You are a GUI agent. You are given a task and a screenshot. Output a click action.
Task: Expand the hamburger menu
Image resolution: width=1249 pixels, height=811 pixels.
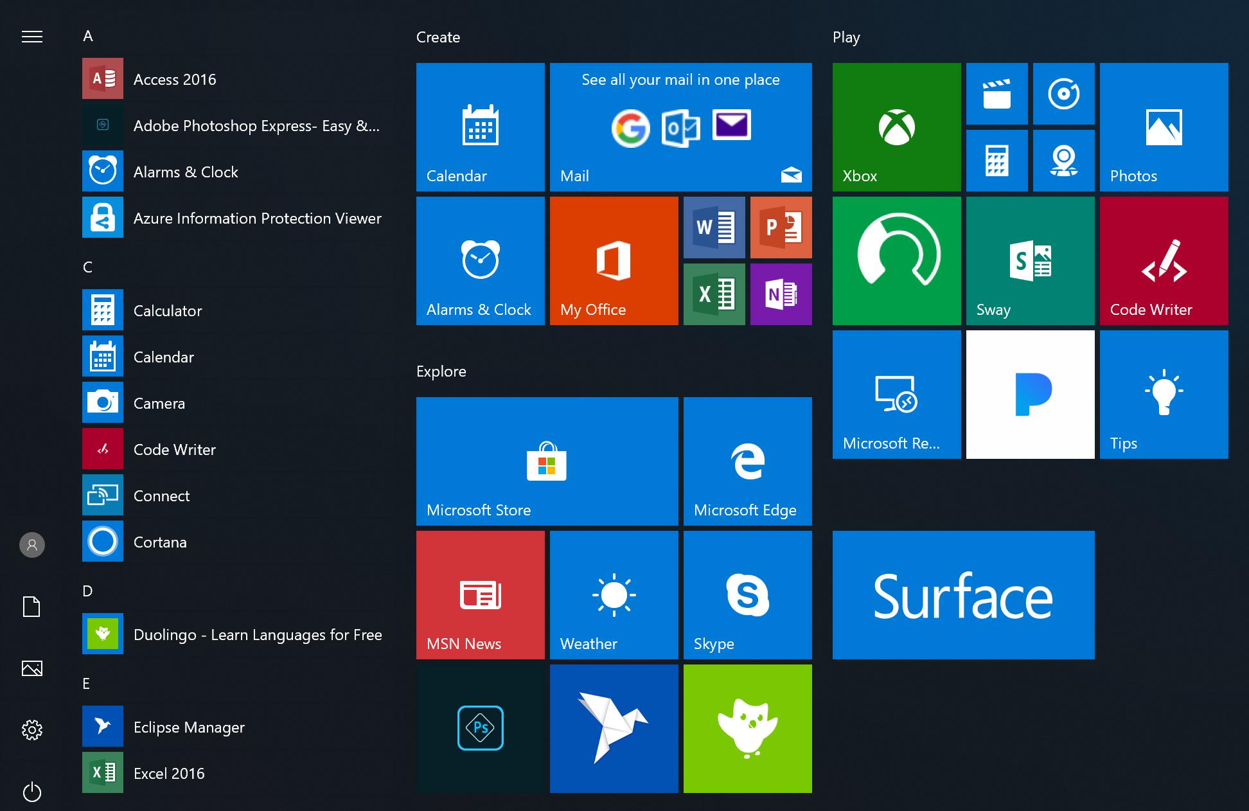tap(31, 37)
